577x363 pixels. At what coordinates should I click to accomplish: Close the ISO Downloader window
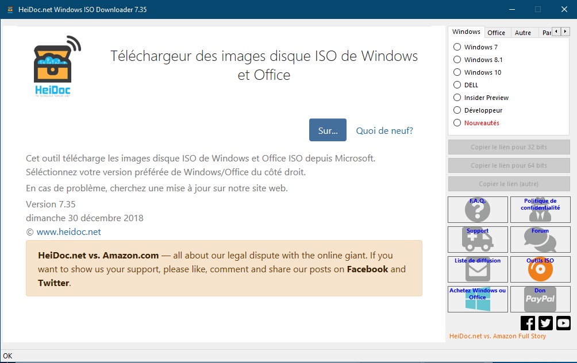click(564, 10)
